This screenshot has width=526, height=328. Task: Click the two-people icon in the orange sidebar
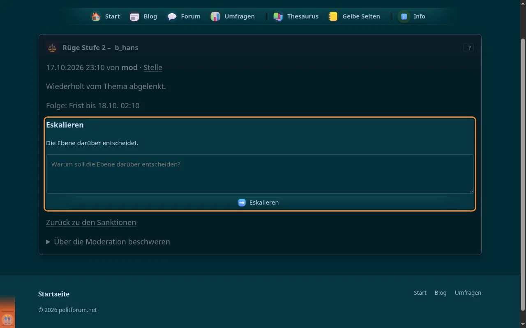7,319
